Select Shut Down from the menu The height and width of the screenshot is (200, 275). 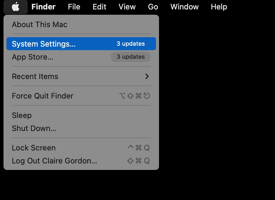point(34,128)
